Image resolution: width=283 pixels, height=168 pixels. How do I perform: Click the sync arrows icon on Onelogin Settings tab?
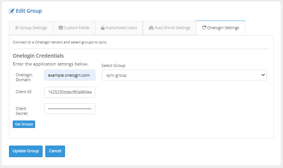coord(204,28)
